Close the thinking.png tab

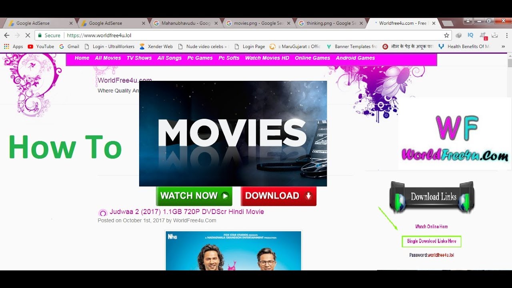click(361, 23)
